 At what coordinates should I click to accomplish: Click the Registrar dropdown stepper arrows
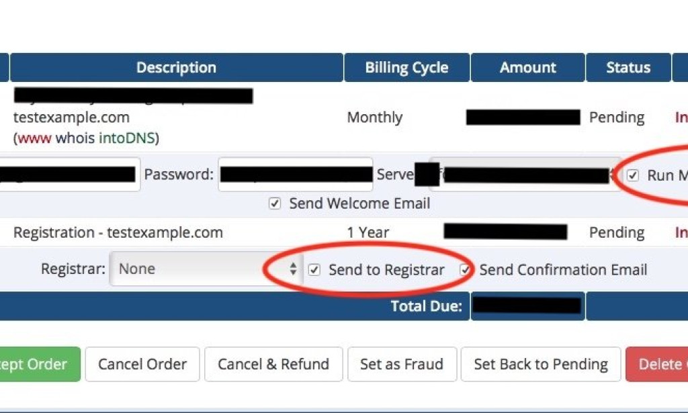coord(292,268)
